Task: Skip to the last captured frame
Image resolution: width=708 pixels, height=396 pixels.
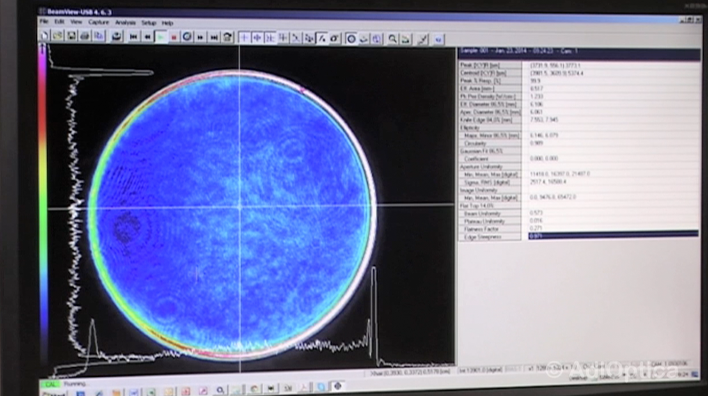Action: coord(214,37)
